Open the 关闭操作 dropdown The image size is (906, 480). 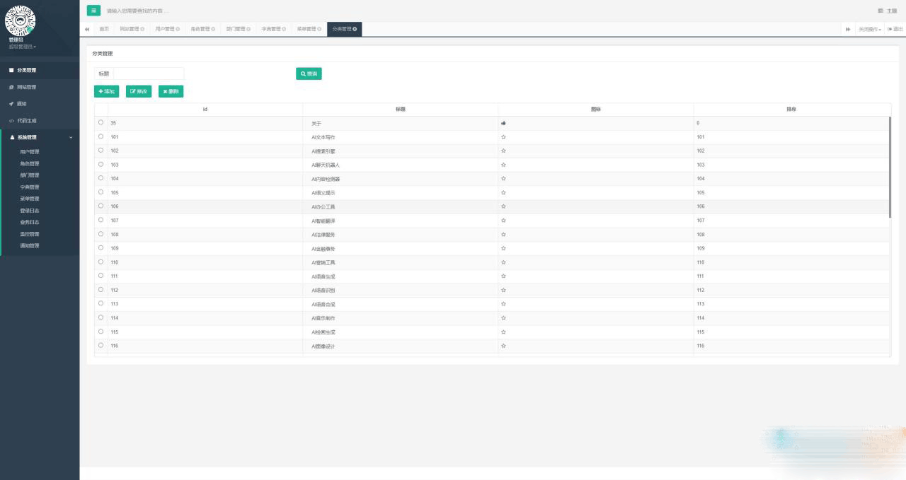point(870,29)
